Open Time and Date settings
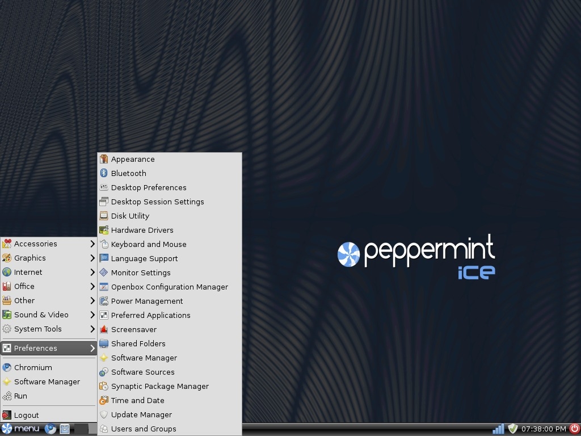Viewport: 581px width, 436px height. 170,400
